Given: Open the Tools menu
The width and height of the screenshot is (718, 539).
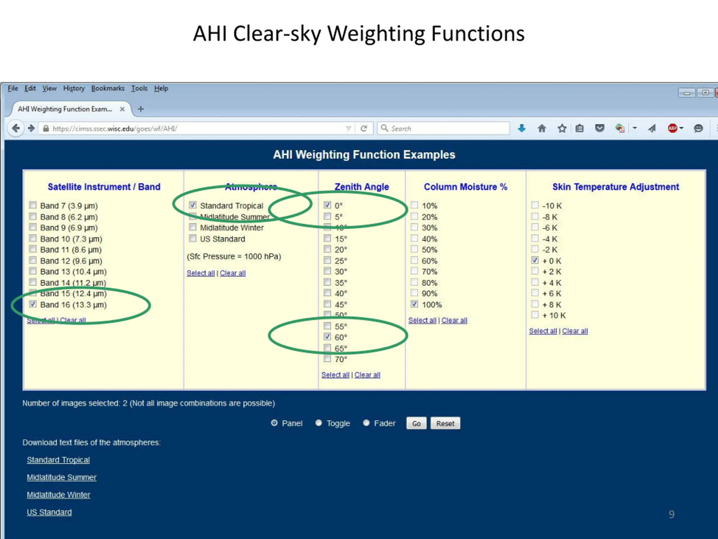Looking at the screenshot, I should 139,88.
